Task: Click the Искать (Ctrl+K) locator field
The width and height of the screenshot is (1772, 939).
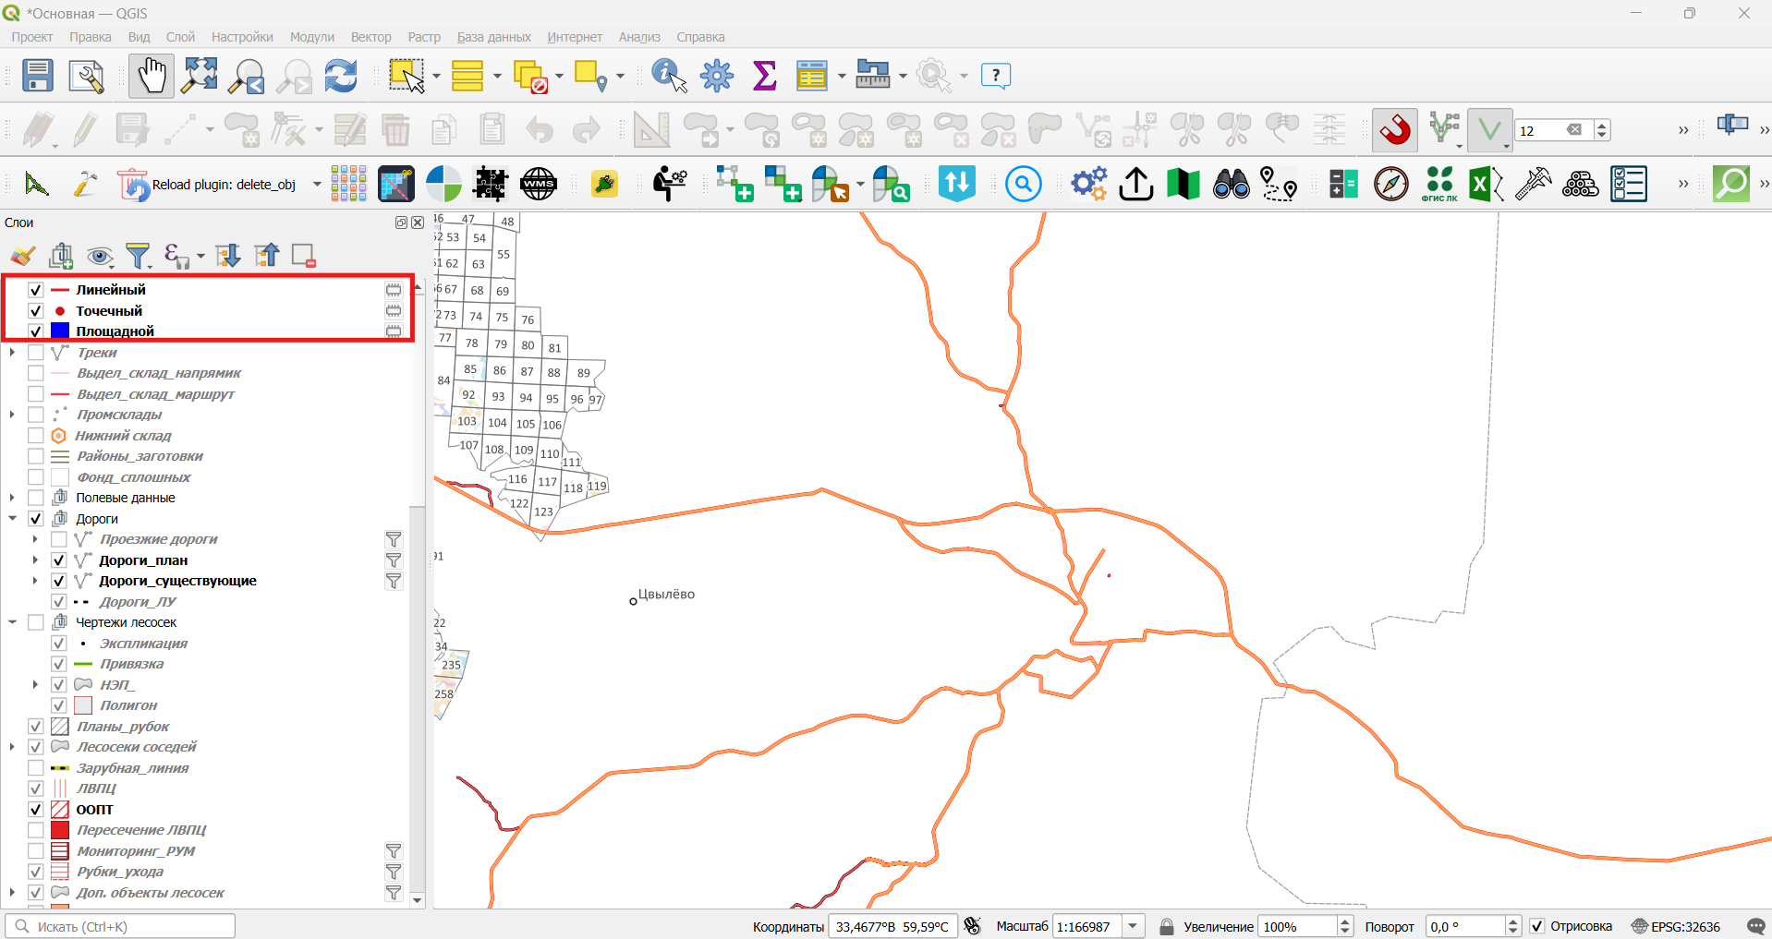Action: pos(120,926)
